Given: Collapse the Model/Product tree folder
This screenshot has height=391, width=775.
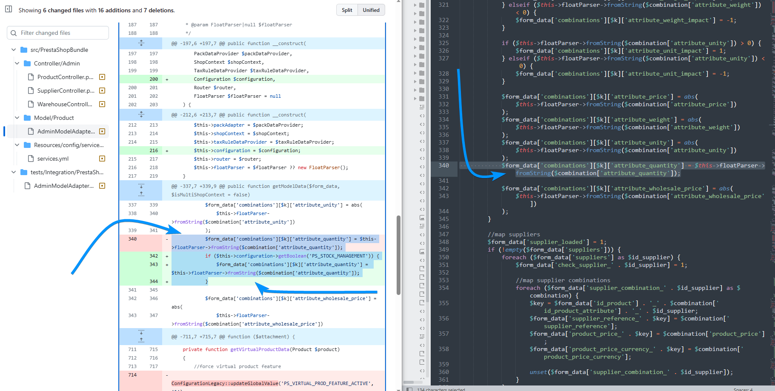Looking at the screenshot, I should pyautogui.click(x=17, y=118).
